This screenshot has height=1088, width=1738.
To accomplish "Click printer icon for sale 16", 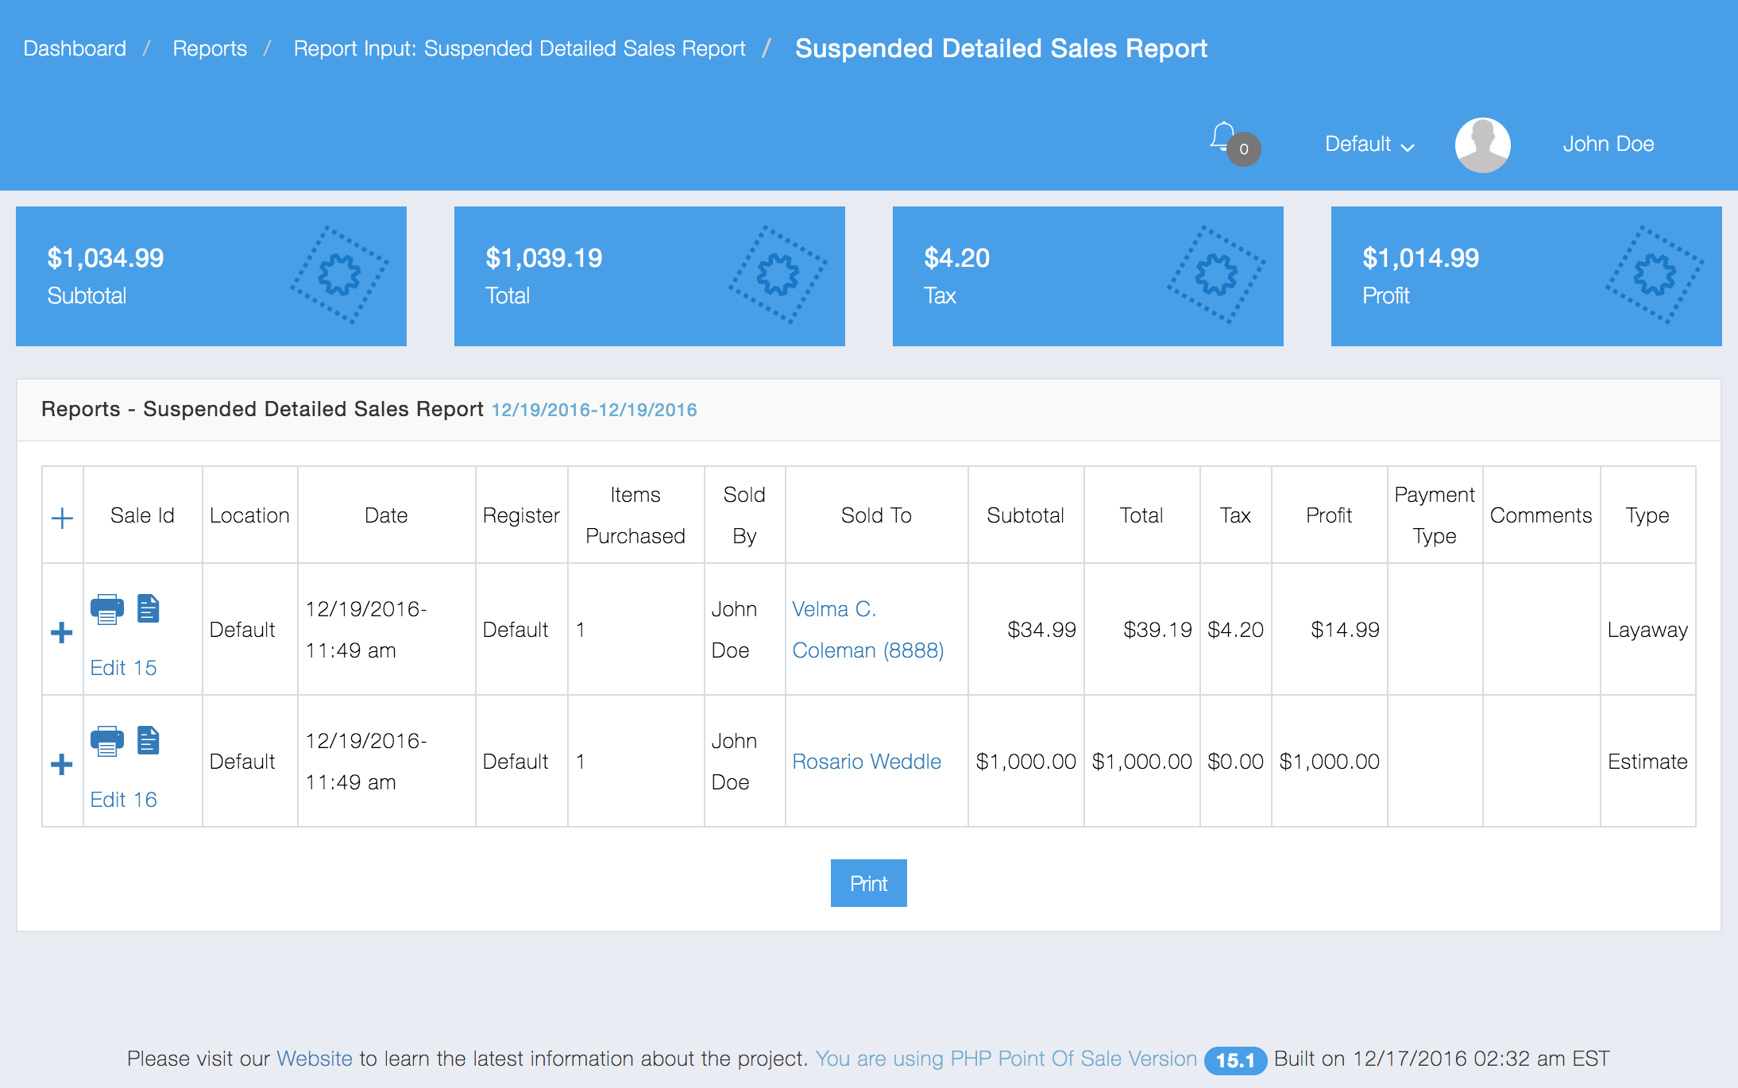I will tap(107, 741).
